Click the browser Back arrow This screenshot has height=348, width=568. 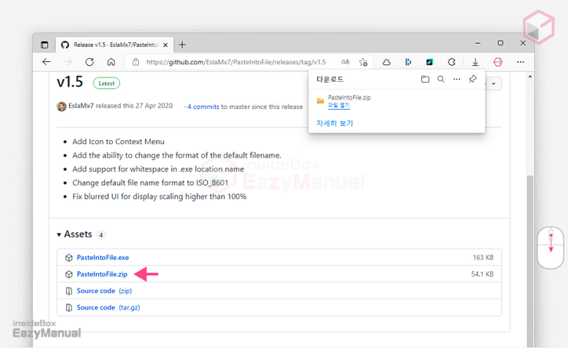point(46,62)
